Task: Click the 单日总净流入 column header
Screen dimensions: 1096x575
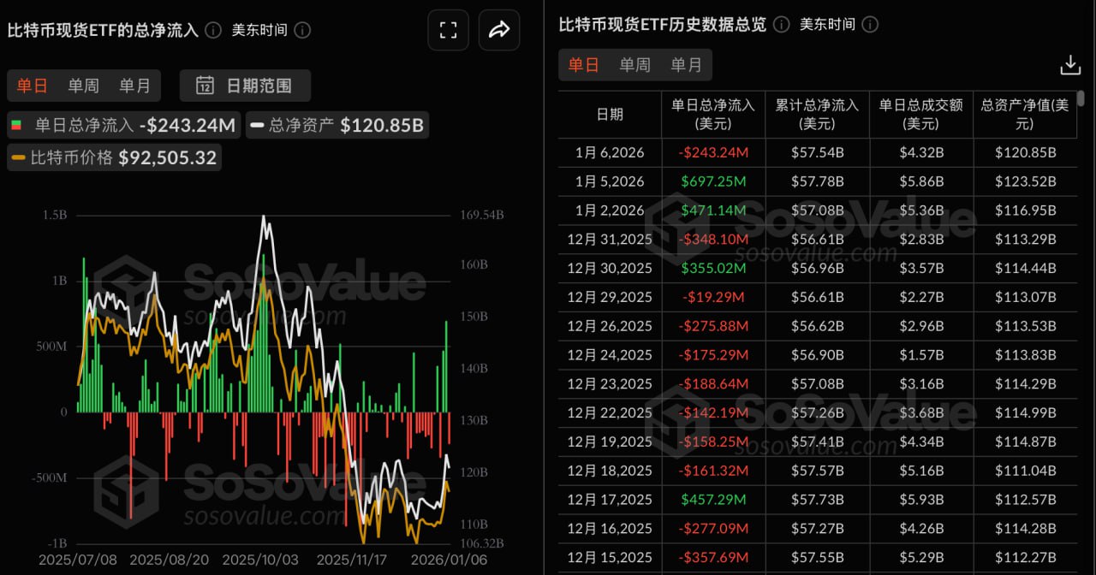Action: point(713,114)
